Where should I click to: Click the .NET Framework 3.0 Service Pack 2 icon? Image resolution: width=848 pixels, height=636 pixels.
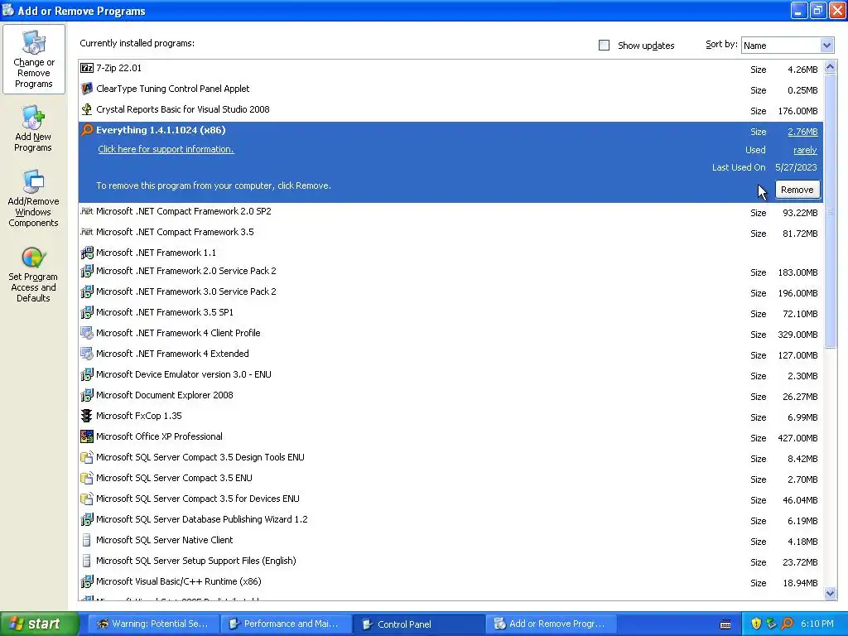pyautogui.click(x=86, y=291)
